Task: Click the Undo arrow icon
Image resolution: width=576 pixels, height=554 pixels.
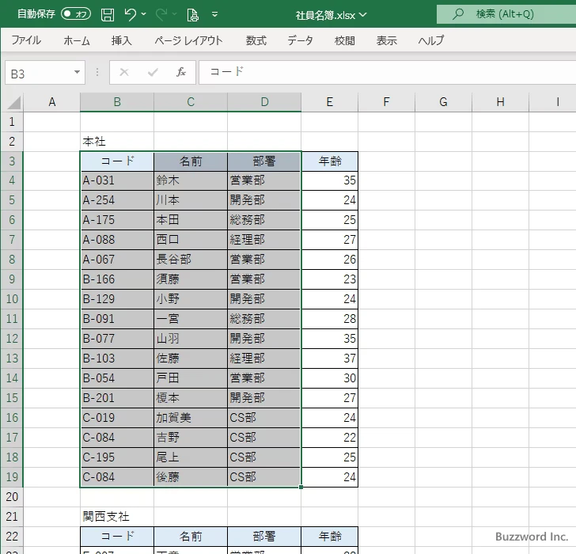Action: tap(130, 14)
